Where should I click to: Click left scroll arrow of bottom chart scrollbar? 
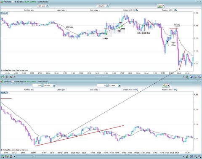14,156
